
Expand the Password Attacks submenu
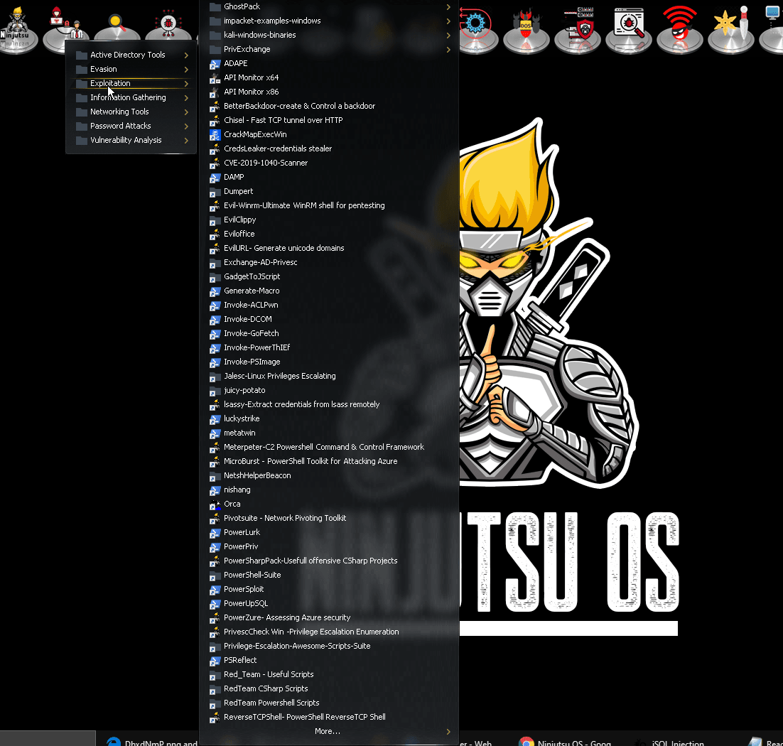[131, 126]
